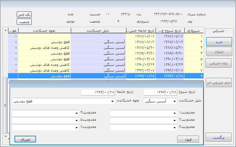Click the دلیل خشکاندن column header

pos(98,31)
